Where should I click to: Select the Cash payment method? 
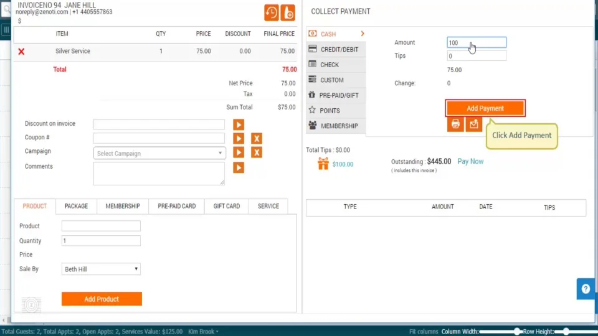pyautogui.click(x=336, y=34)
